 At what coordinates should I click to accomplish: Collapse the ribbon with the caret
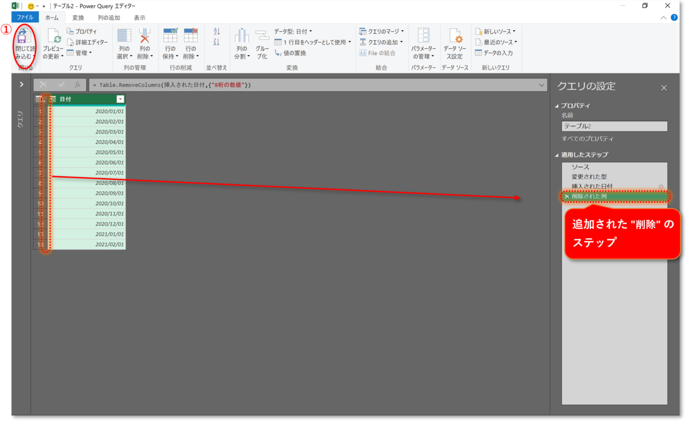(x=663, y=18)
